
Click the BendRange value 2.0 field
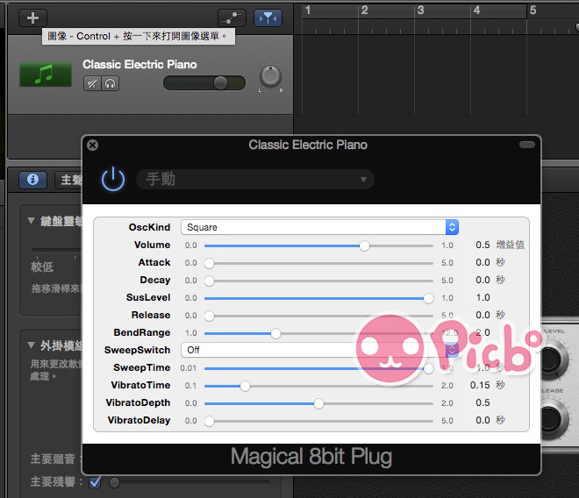click(482, 332)
